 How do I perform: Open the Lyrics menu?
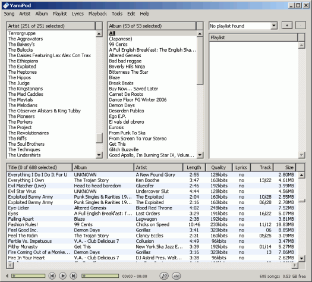point(78,14)
